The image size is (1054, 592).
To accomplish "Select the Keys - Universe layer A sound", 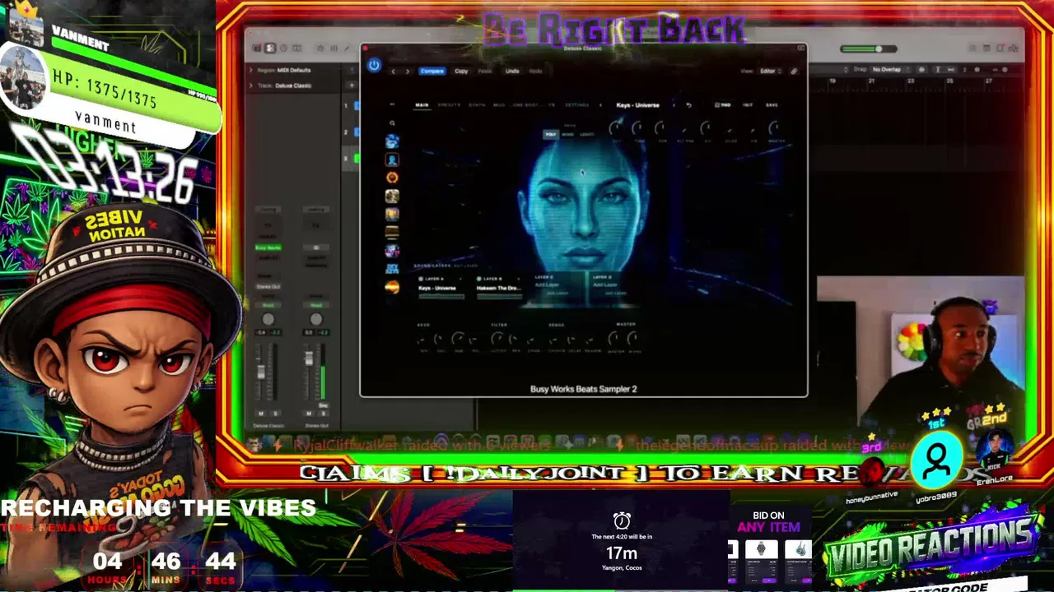I will coord(437,289).
